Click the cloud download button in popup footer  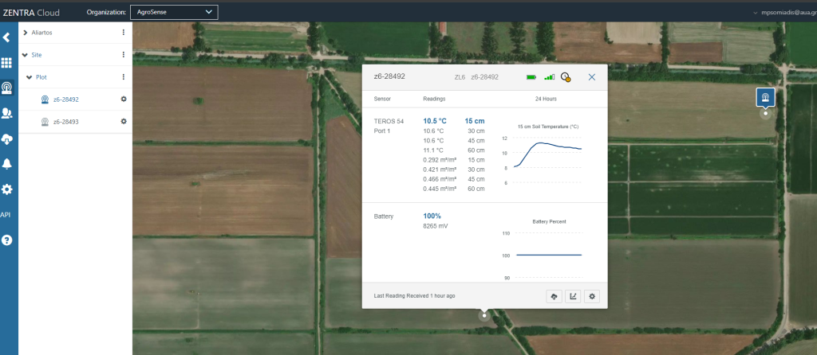[553, 296]
